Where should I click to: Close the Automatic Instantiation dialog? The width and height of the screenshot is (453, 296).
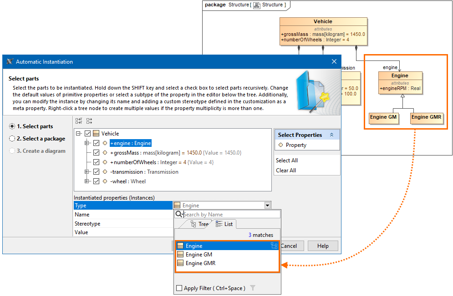(334, 61)
